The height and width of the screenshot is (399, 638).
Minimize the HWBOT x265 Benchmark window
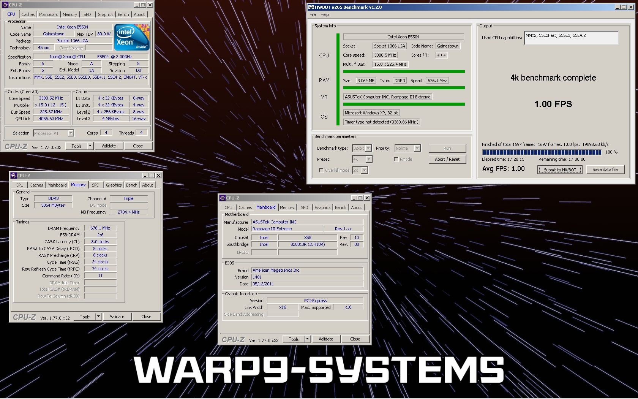coord(617,7)
